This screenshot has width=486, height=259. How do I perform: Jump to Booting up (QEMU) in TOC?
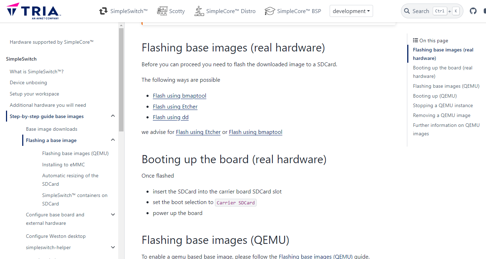pyautogui.click(x=435, y=96)
